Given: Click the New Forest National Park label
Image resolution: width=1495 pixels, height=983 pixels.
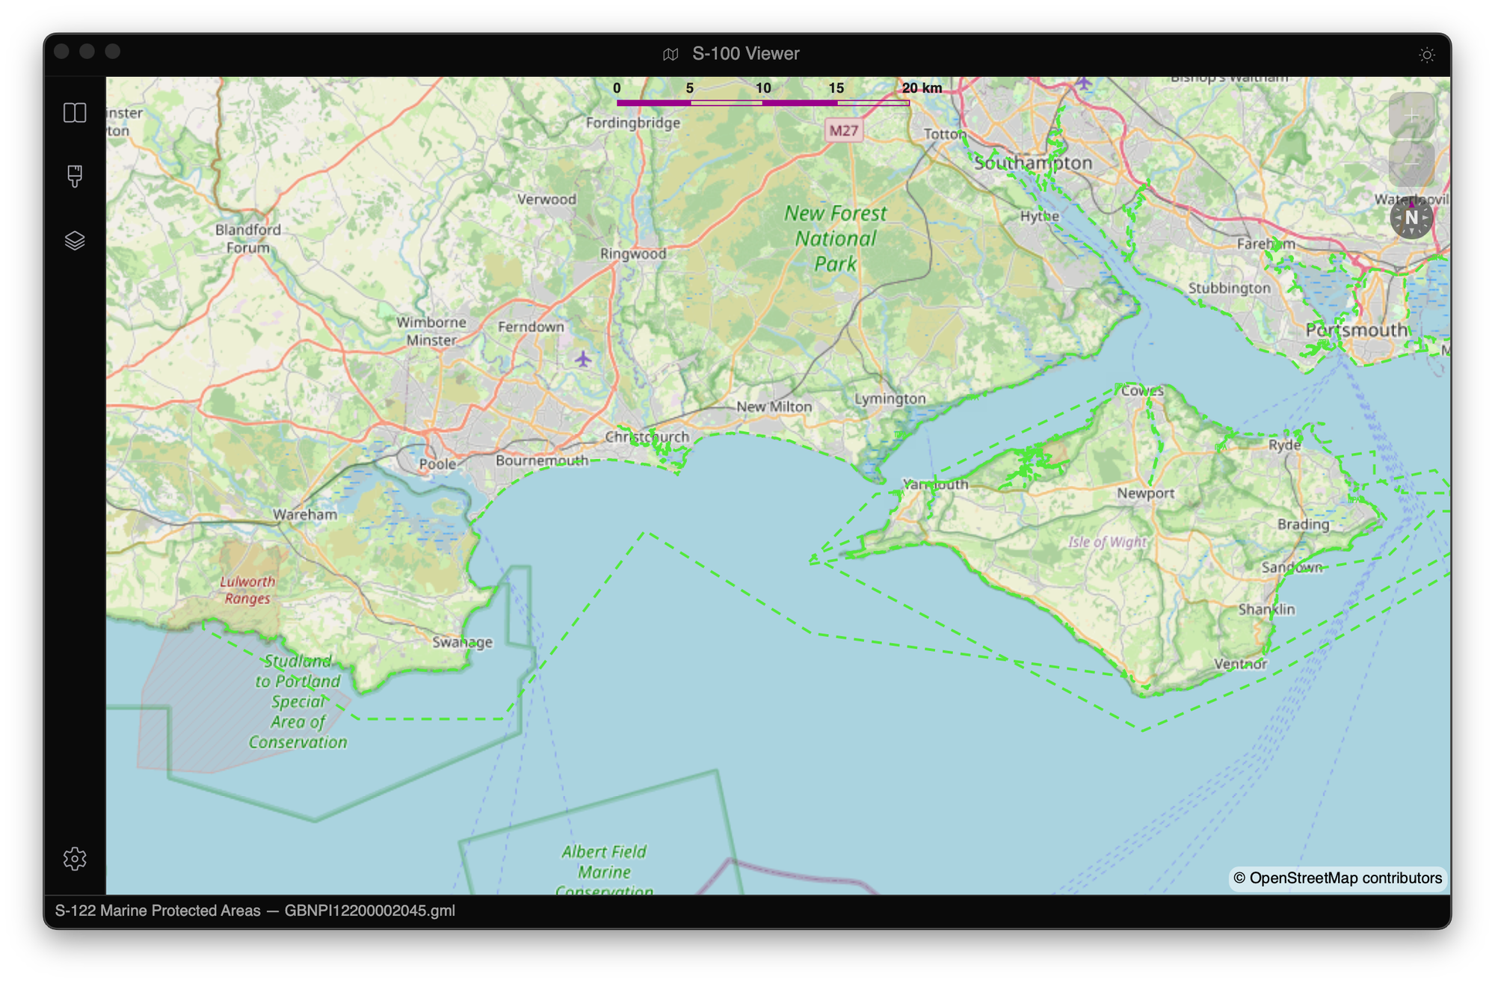Looking at the screenshot, I should pos(835,238).
